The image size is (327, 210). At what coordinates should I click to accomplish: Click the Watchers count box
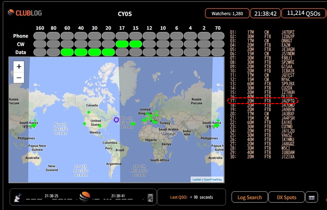click(227, 14)
